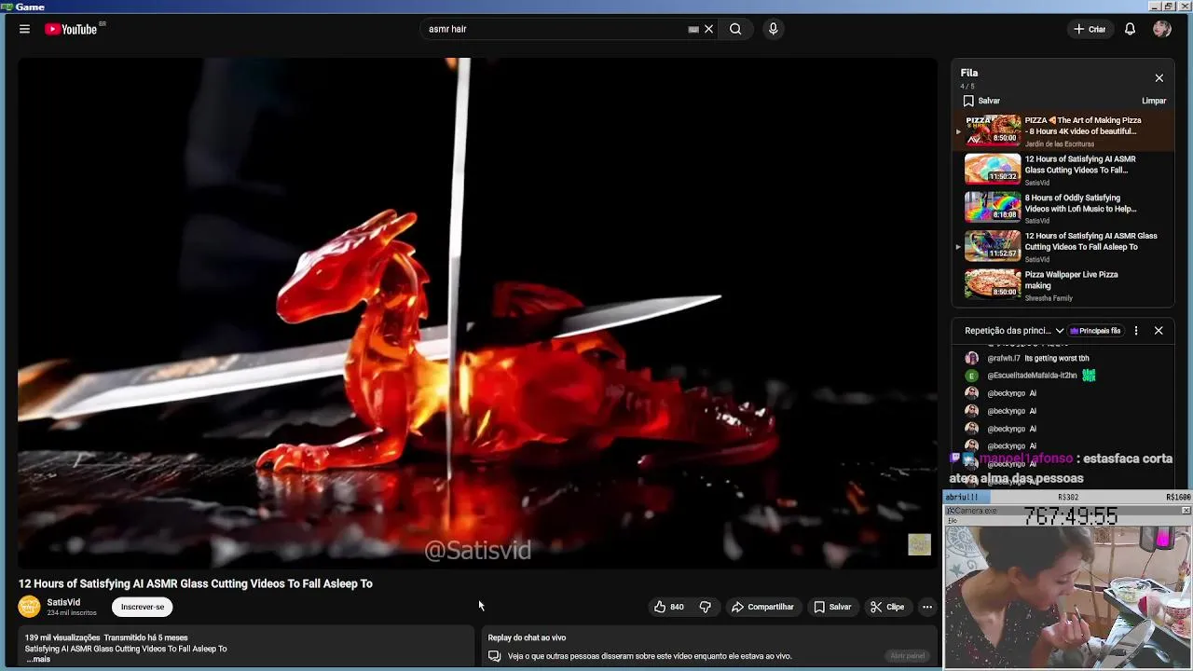This screenshot has height=671, width=1193.
Task: Expand the Repetição das principais chat dropdown
Action: click(x=1014, y=331)
